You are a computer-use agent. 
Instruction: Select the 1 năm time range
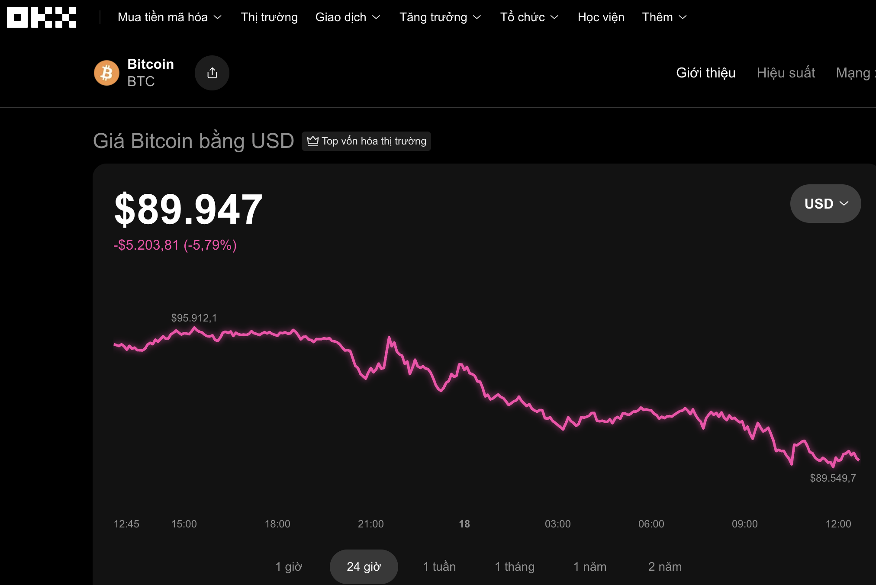coord(590,566)
